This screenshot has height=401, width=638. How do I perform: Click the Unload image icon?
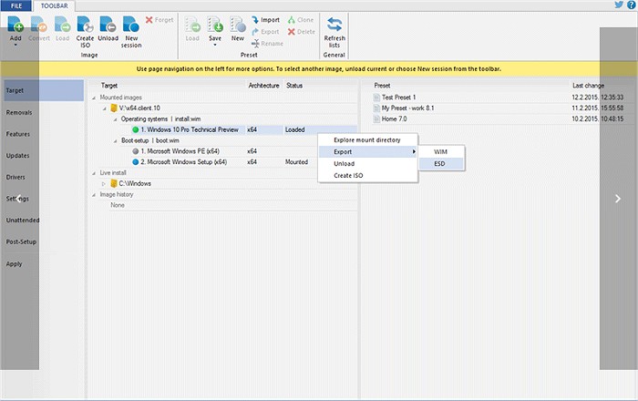point(108,25)
